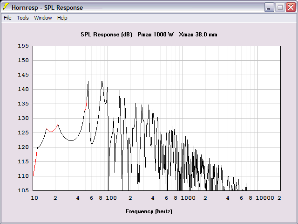The image size is (298, 224).
Task: Open the Tools menu
Action: (x=23, y=18)
